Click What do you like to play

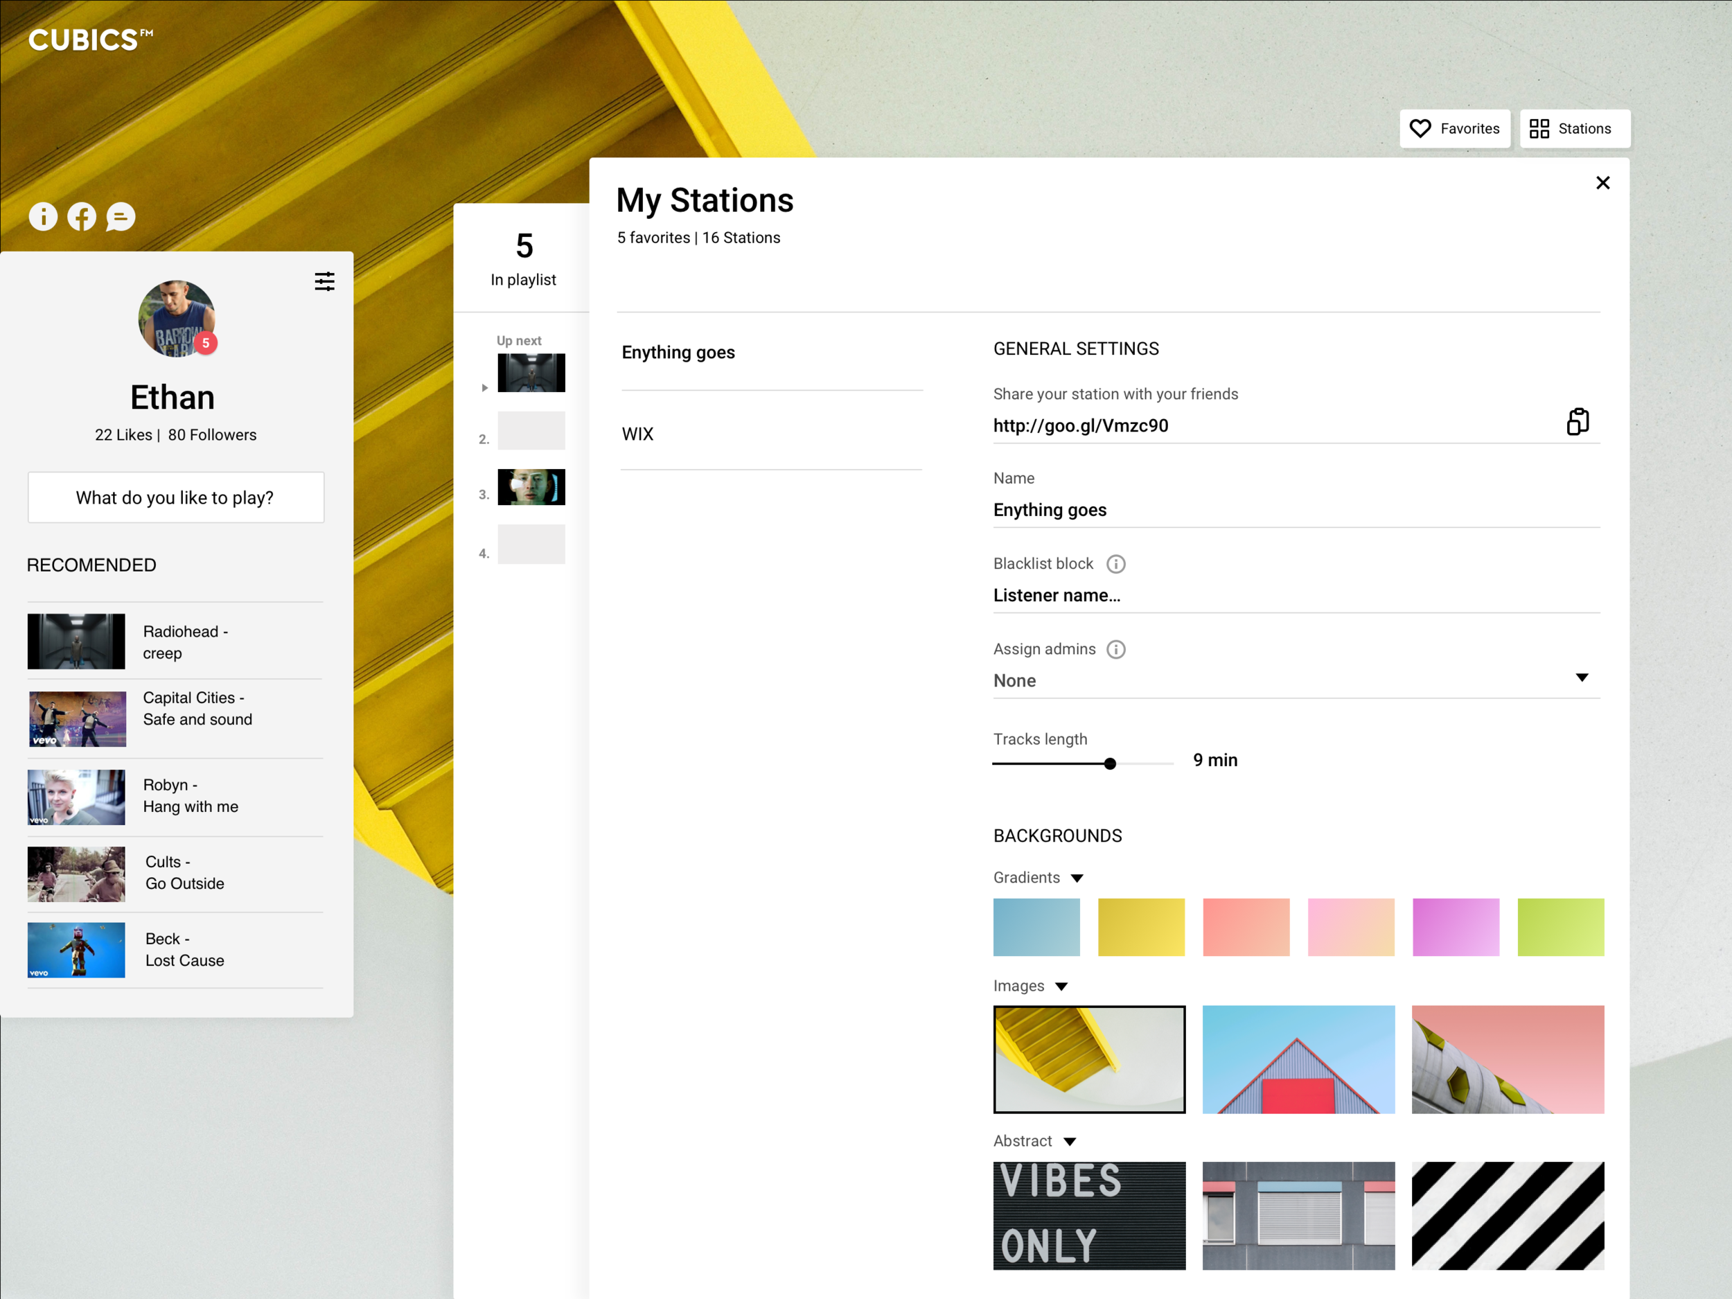[175, 498]
